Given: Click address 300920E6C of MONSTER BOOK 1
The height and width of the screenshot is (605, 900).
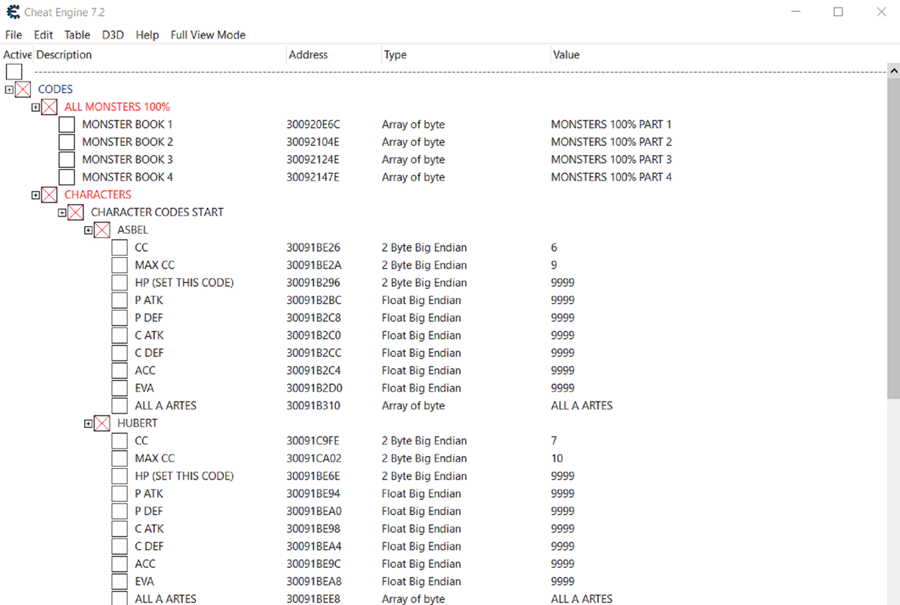Looking at the screenshot, I should 313,125.
